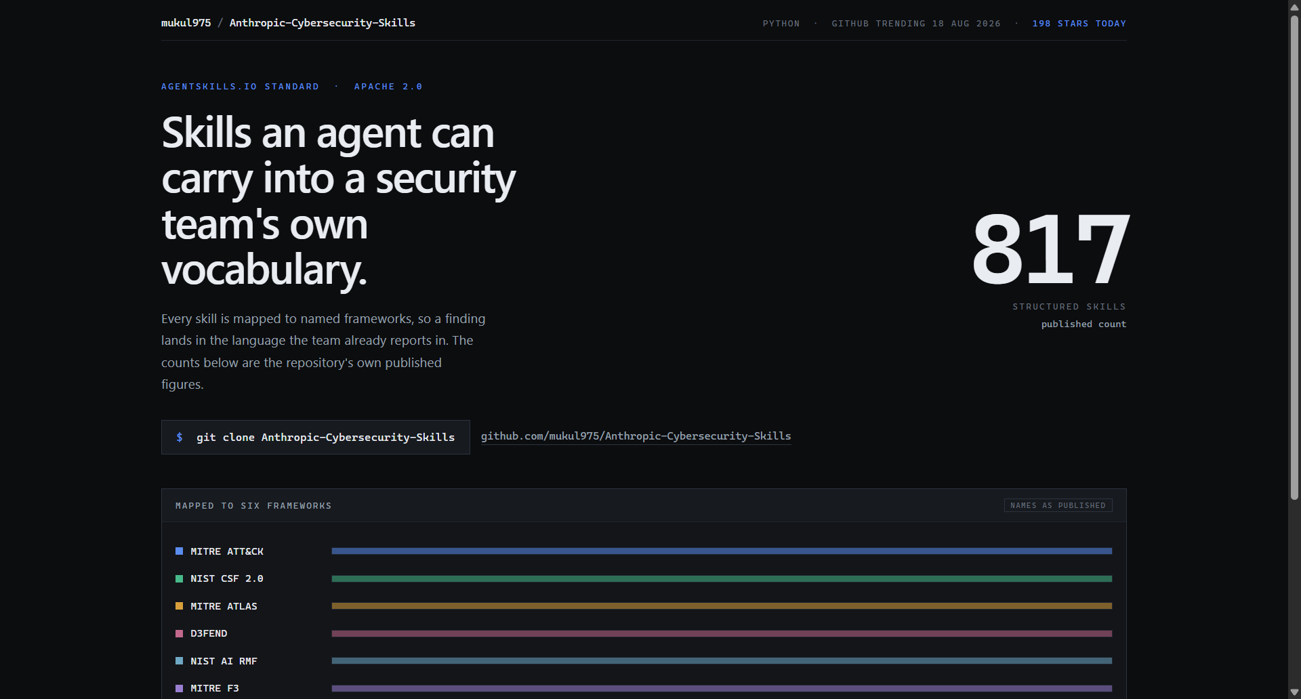Click the scrollbar up arrow
The image size is (1301, 699).
[1294, 7]
